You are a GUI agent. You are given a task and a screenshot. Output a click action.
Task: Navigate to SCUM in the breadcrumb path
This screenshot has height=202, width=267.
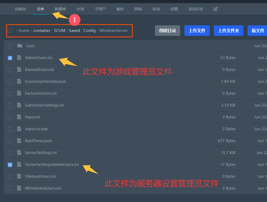59,31
